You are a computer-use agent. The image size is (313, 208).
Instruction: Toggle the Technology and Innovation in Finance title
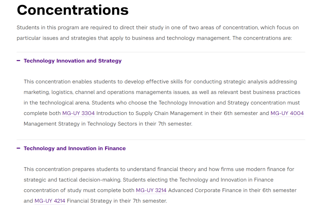click(75, 148)
